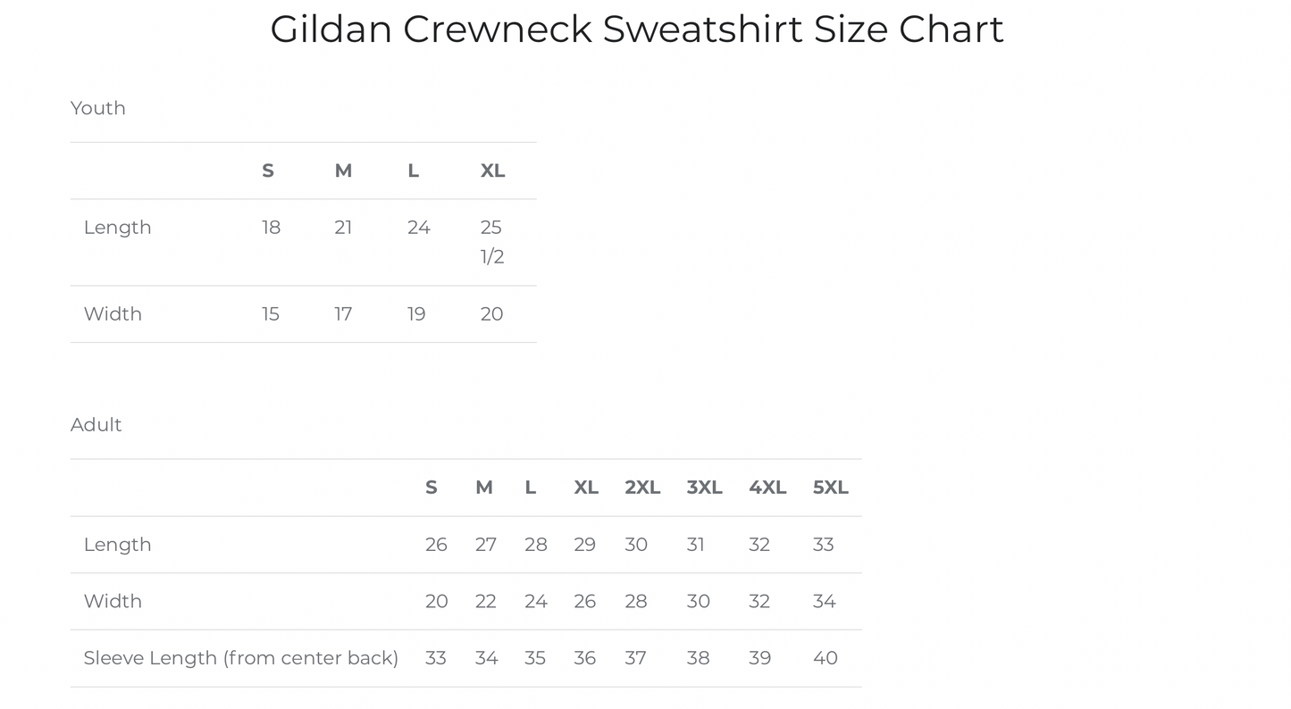Click the Adult table heading
This screenshot has width=1291, height=709.
point(96,425)
